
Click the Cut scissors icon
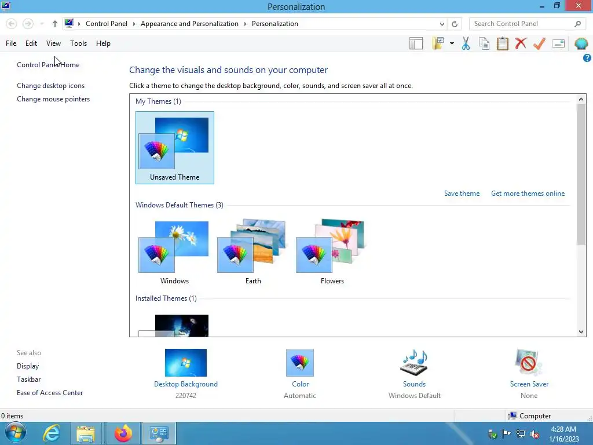click(466, 43)
